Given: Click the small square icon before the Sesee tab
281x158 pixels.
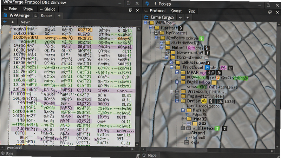Looking at the screenshot, I should point(35,15).
